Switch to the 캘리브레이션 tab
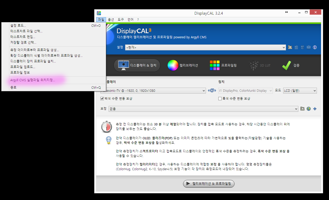Viewport: 329px width, 200px height. click(x=183, y=65)
